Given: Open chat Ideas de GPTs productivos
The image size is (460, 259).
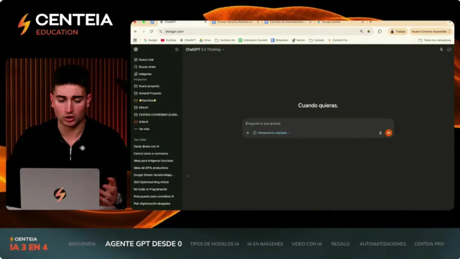Looking at the screenshot, I should click(151, 168).
